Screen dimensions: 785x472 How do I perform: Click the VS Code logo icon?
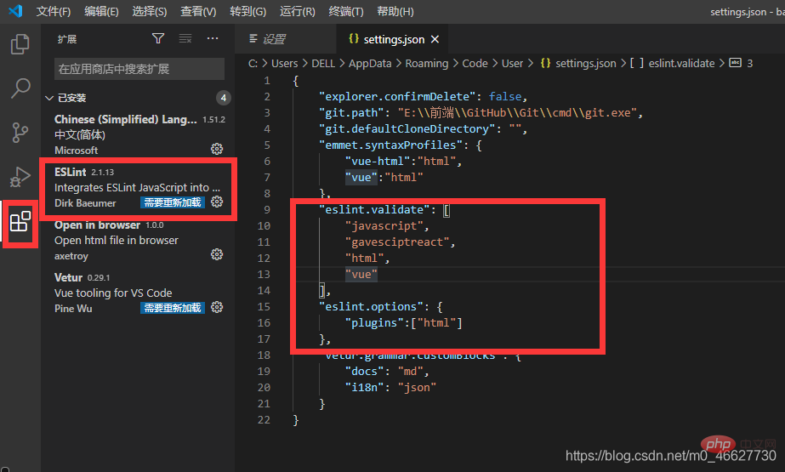15,10
